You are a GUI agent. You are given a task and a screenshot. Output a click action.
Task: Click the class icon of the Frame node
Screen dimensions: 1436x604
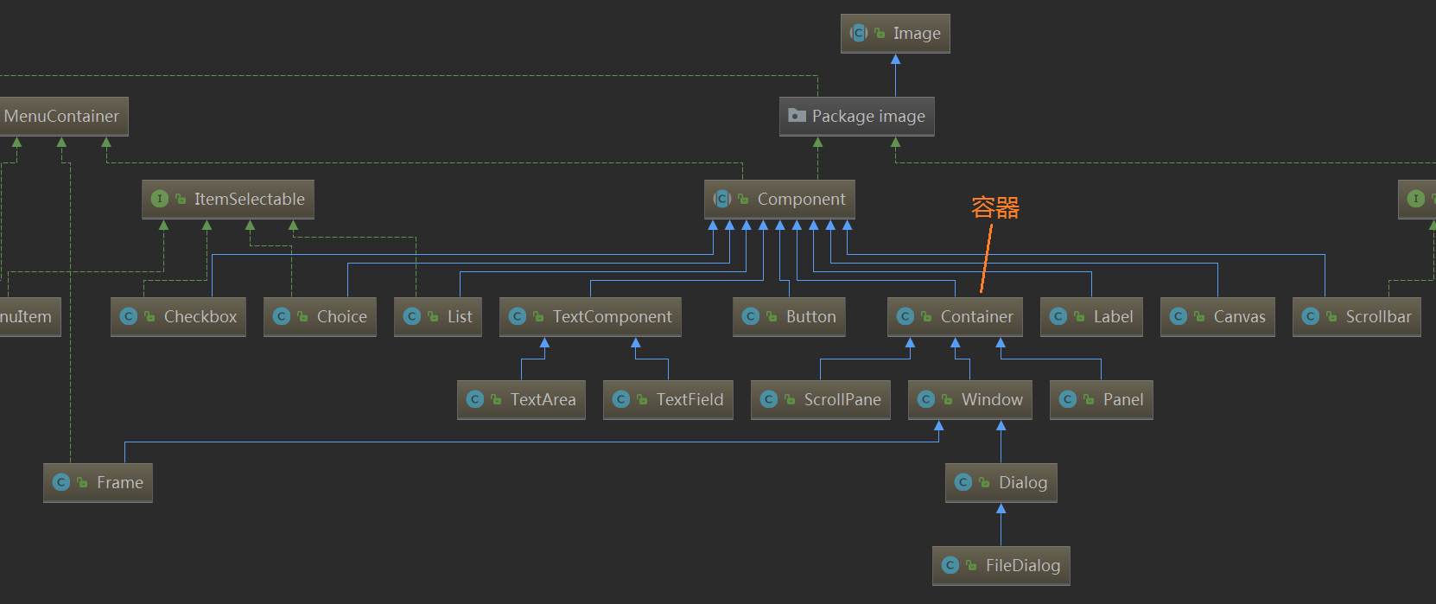tap(61, 482)
